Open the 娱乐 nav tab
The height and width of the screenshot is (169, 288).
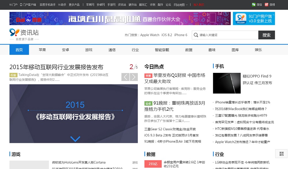click(258, 50)
